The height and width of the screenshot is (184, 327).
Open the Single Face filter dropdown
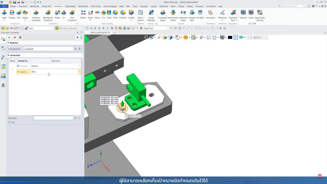point(168,28)
